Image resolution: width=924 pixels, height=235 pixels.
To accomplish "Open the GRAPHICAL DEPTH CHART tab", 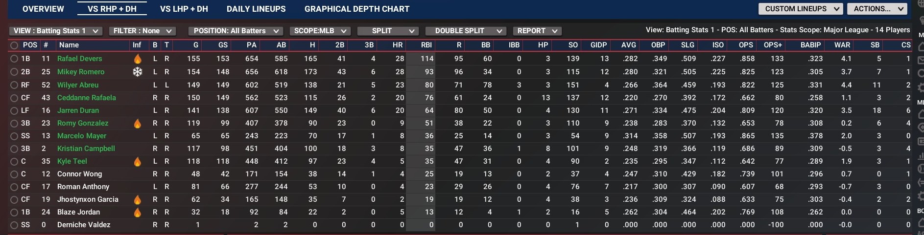I will point(357,9).
